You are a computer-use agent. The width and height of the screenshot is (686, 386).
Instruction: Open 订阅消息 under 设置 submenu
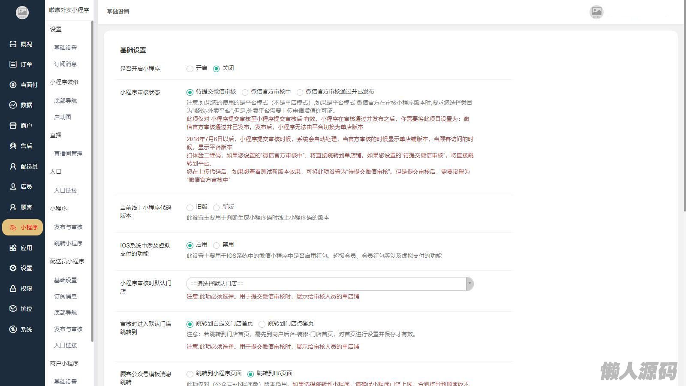[65, 64]
